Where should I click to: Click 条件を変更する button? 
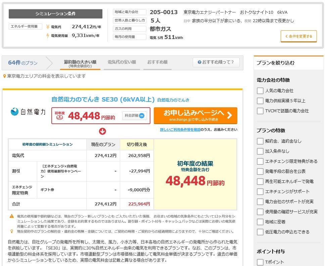point(299,36)
